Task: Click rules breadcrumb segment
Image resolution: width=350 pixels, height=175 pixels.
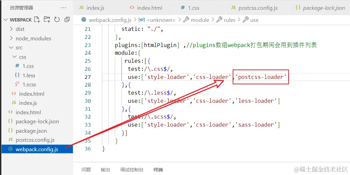Action: click(230, 20)
